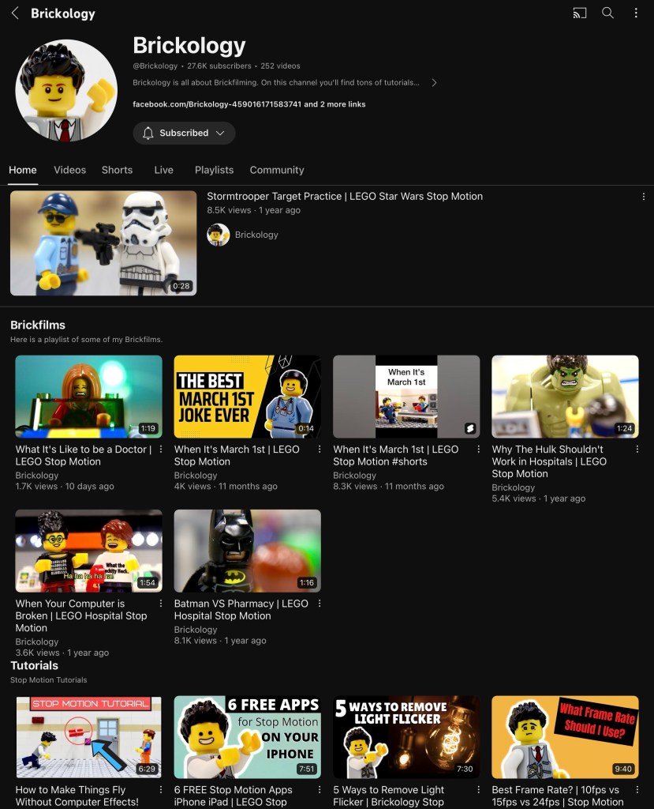654x809 pixels.
Task: Open the Brickfilms playlist heading
Action: (38, 325)
